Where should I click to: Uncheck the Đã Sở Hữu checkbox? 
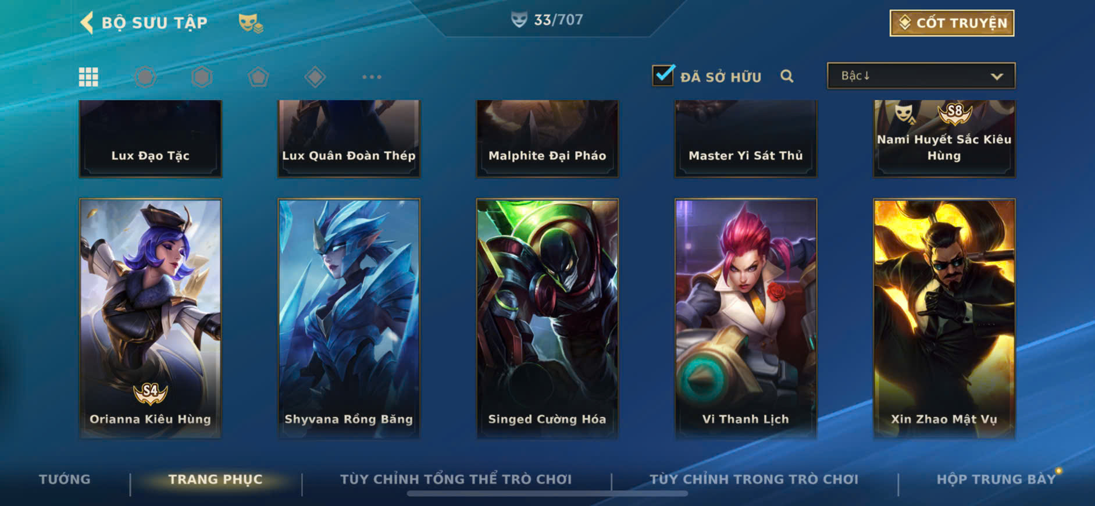coord(663,76)
